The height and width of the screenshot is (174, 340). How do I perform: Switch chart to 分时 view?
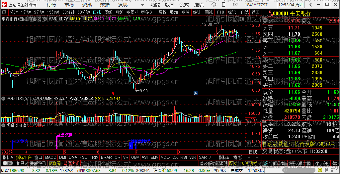tap(14, 12)
